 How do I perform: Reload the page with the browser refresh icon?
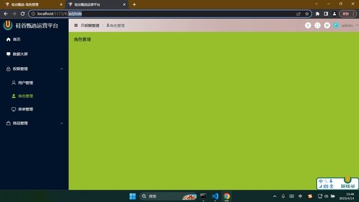22,13
